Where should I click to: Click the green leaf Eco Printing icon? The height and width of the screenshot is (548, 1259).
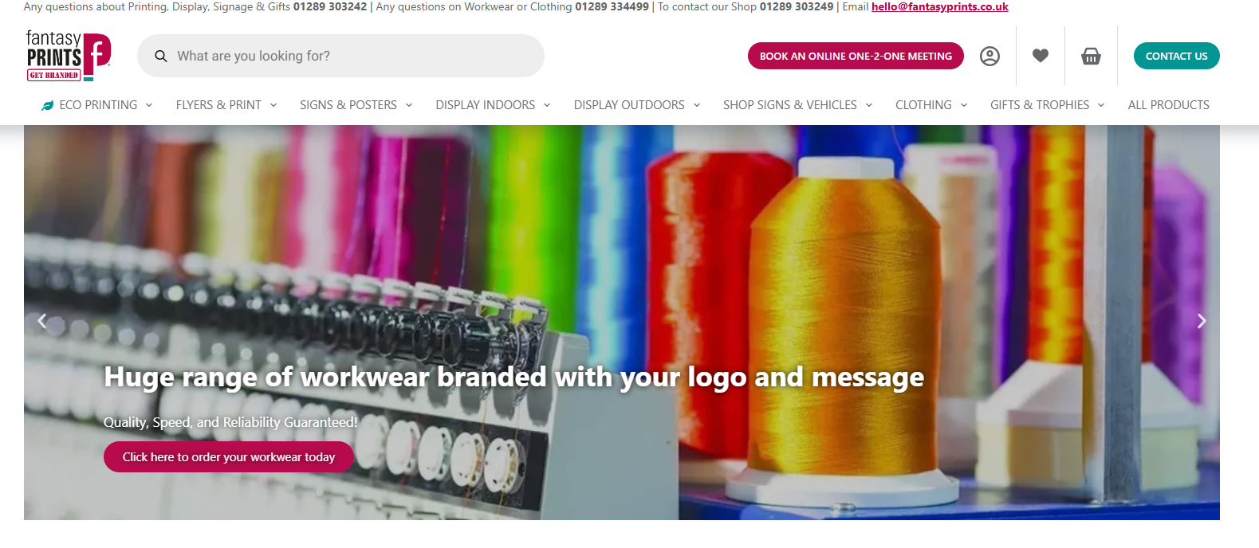[48, 105]
